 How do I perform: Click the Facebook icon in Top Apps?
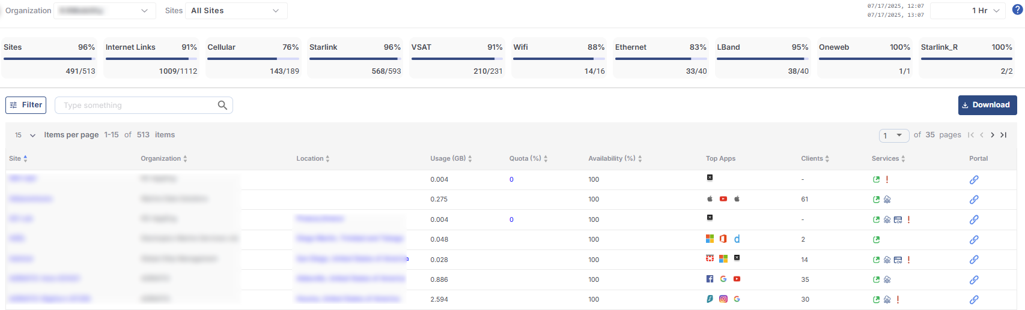[710, 279]
